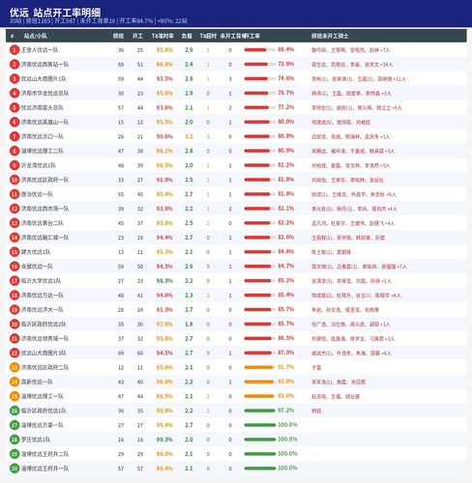Select green rank badge number 27
The height and width of the screenshot is (483, 472).
(x=15, y=425)
